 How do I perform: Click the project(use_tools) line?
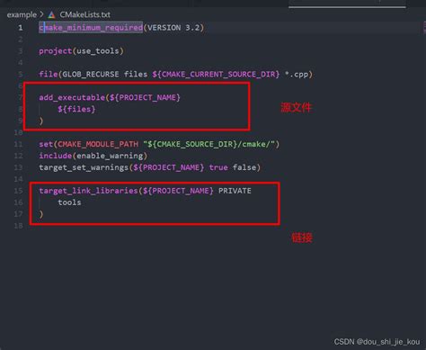81,51
